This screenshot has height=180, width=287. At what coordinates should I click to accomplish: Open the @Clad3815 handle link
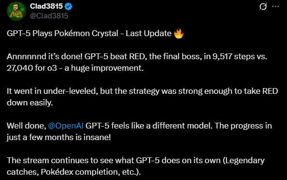tap(49, 16)
